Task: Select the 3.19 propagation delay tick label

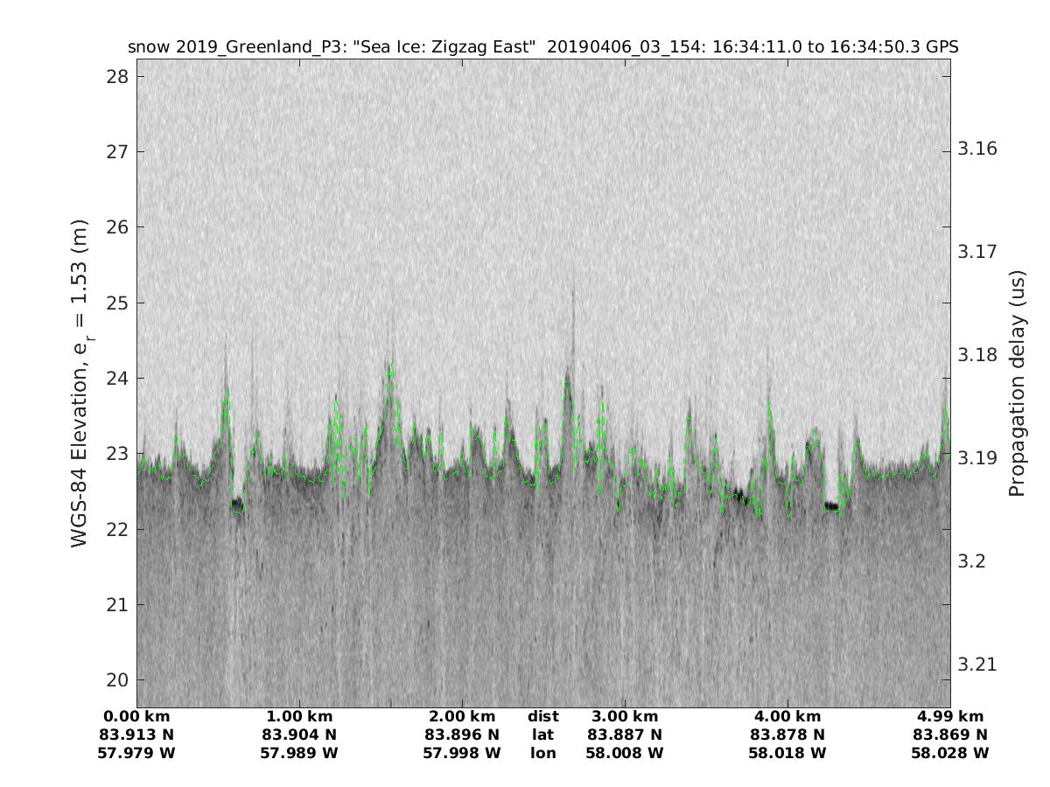Action: click(x=977, y=457)
